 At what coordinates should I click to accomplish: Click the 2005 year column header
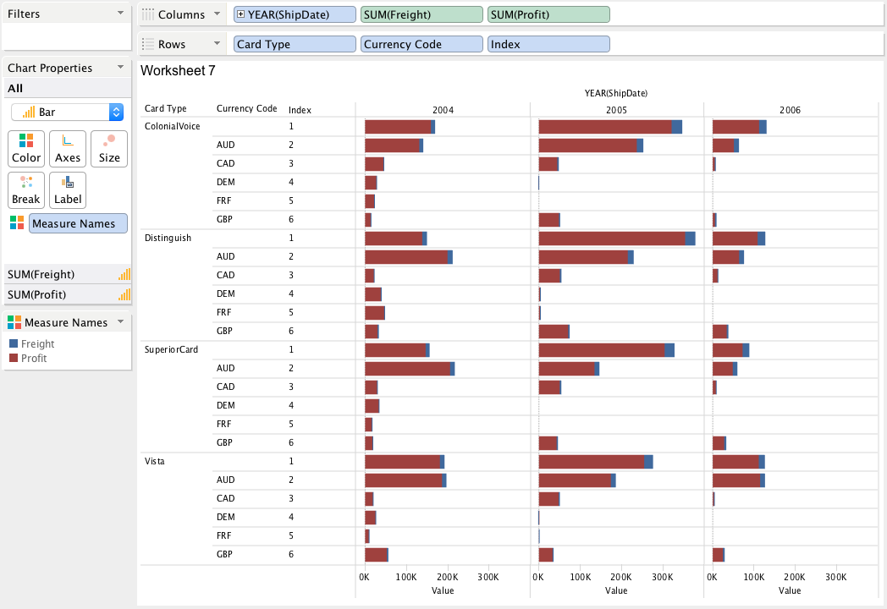tap(616, 110)
